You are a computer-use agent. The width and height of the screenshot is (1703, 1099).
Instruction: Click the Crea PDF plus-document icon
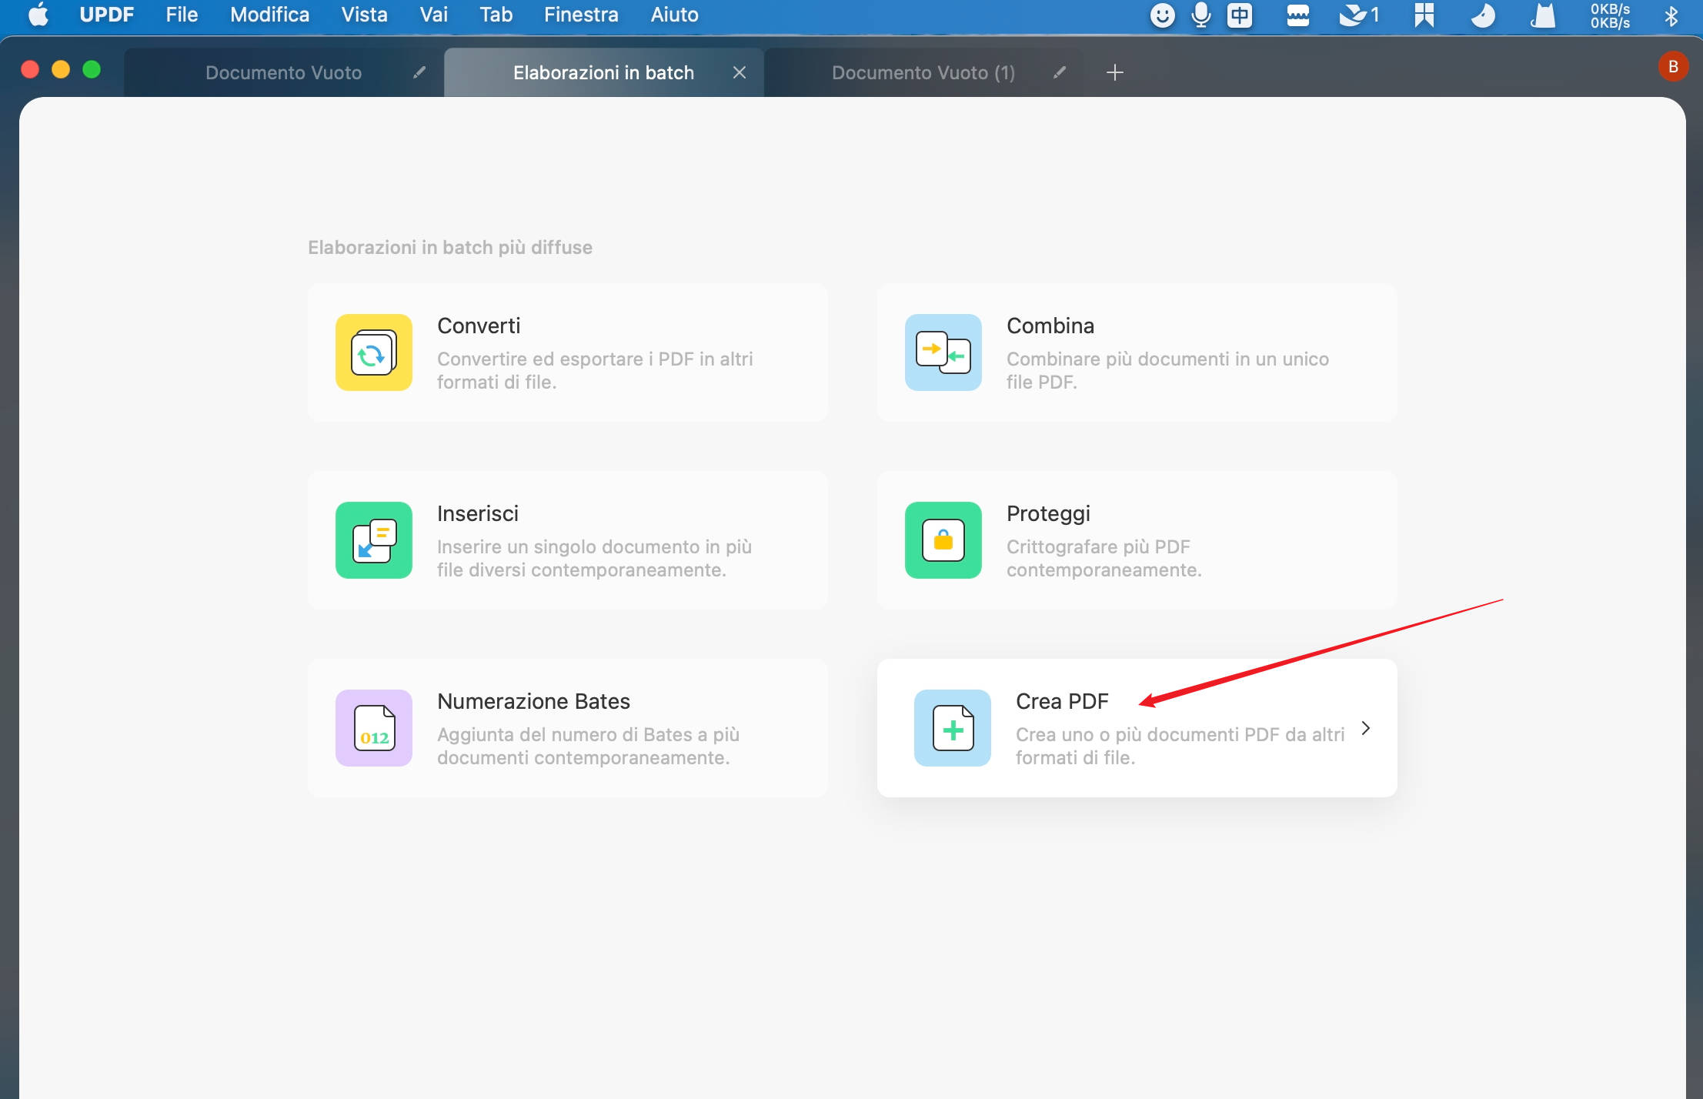click(x=953, y=728)
